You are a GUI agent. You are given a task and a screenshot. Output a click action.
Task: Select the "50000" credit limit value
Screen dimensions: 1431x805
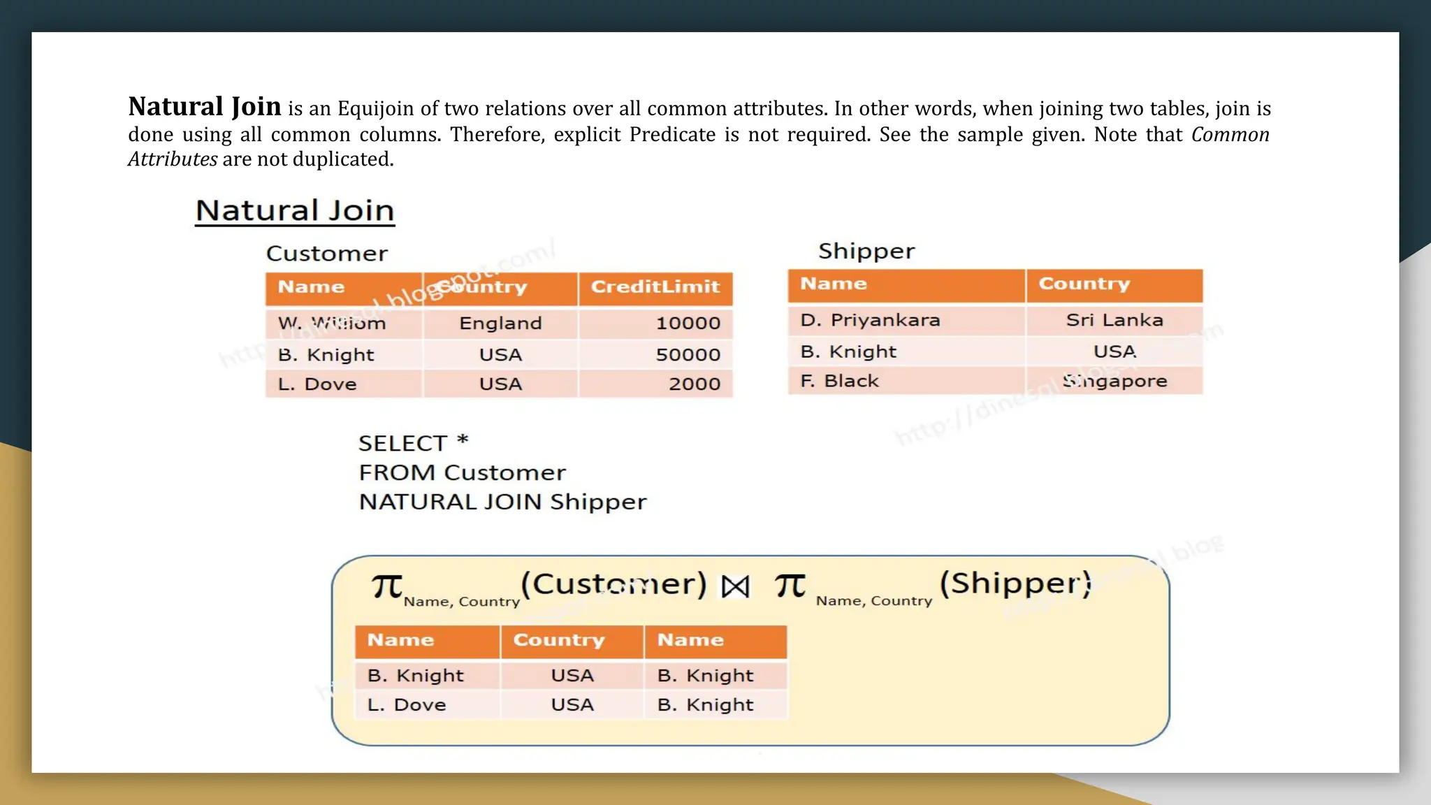click(688, 354)
